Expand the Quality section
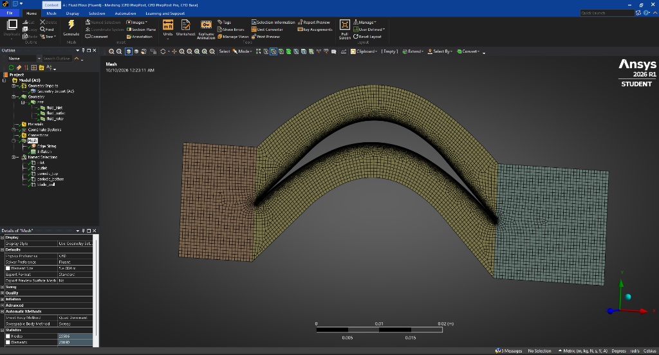This screenshot has width=659, height=355. coord(2,293)
